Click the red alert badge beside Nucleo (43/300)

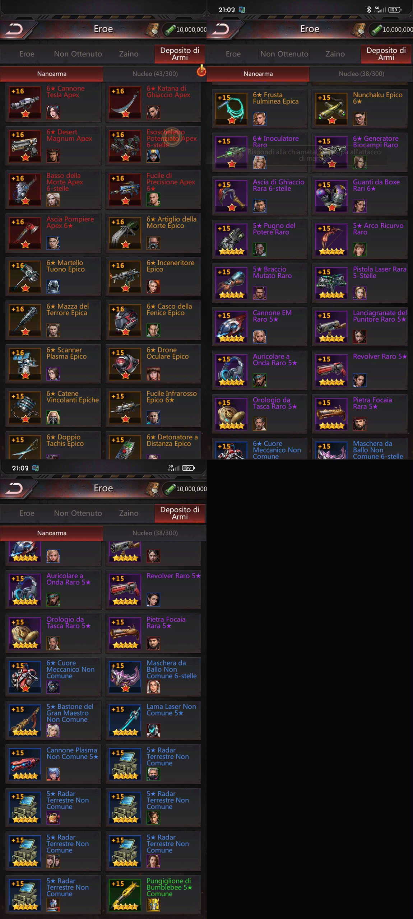201,71
